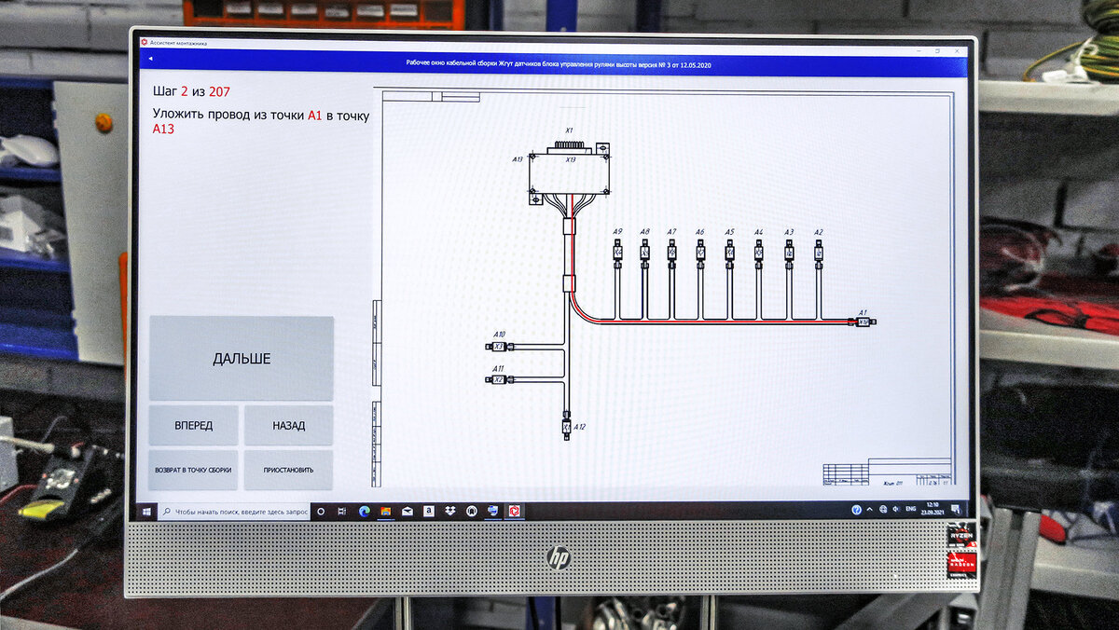This screenshot has width=1119, height=630.
Task: Open the Mail app in the taskbar
Action: point(408,512)
